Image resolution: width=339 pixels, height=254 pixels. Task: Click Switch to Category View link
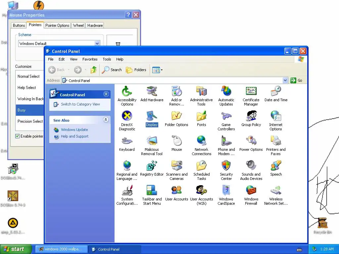[x=80, y=104]
